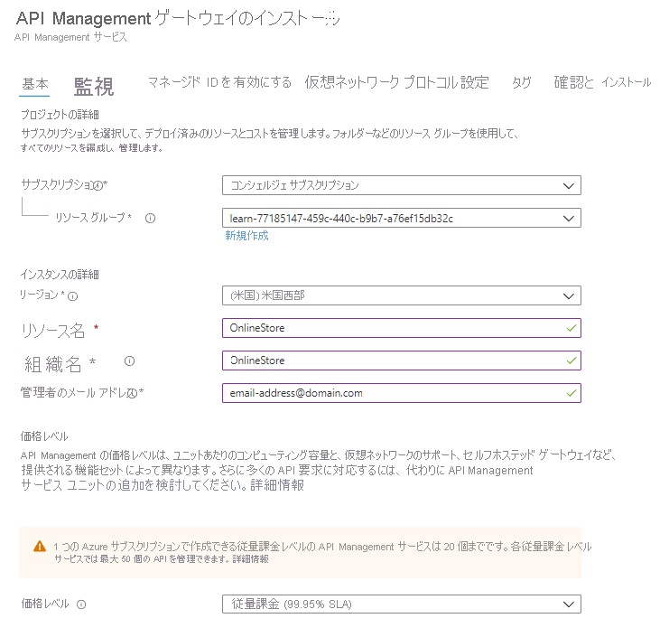
Task: Click the API Management サービス subtitle
Action: (x=70, y=37)
